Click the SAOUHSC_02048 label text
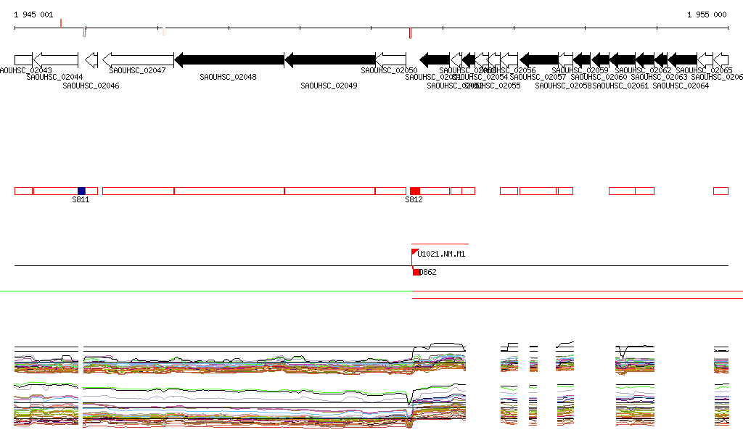743x443 pixels. click(x=228, y=77)
